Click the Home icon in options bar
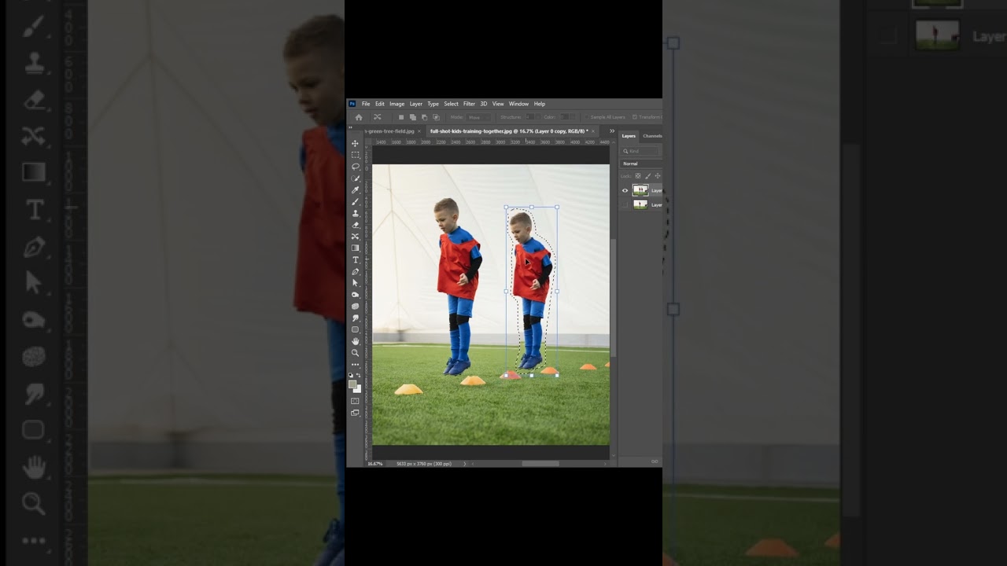 359,117
